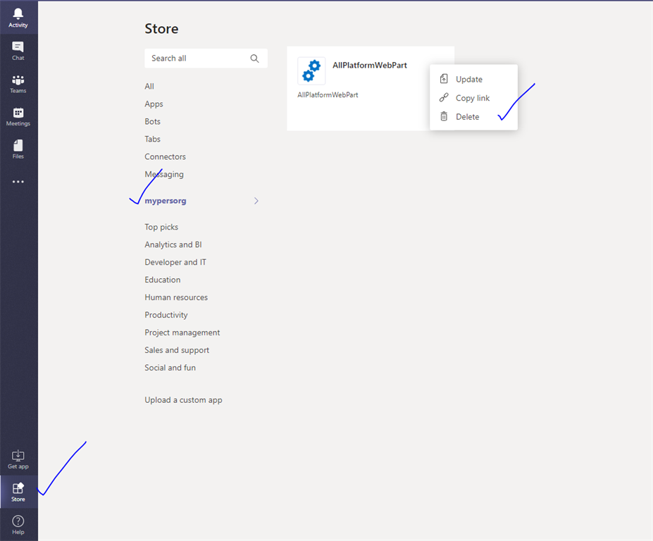Choose Update from the context menu
This screenshot has height=541, width=653.
coord(469,79)
